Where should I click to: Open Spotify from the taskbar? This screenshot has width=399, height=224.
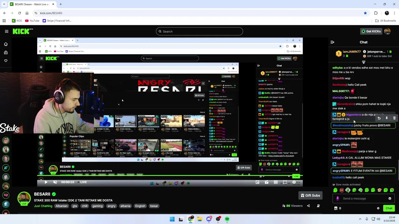[227, 219]
